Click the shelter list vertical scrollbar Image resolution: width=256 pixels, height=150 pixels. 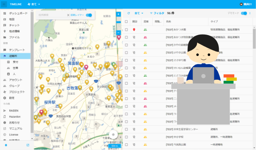(x=254, y=39)
